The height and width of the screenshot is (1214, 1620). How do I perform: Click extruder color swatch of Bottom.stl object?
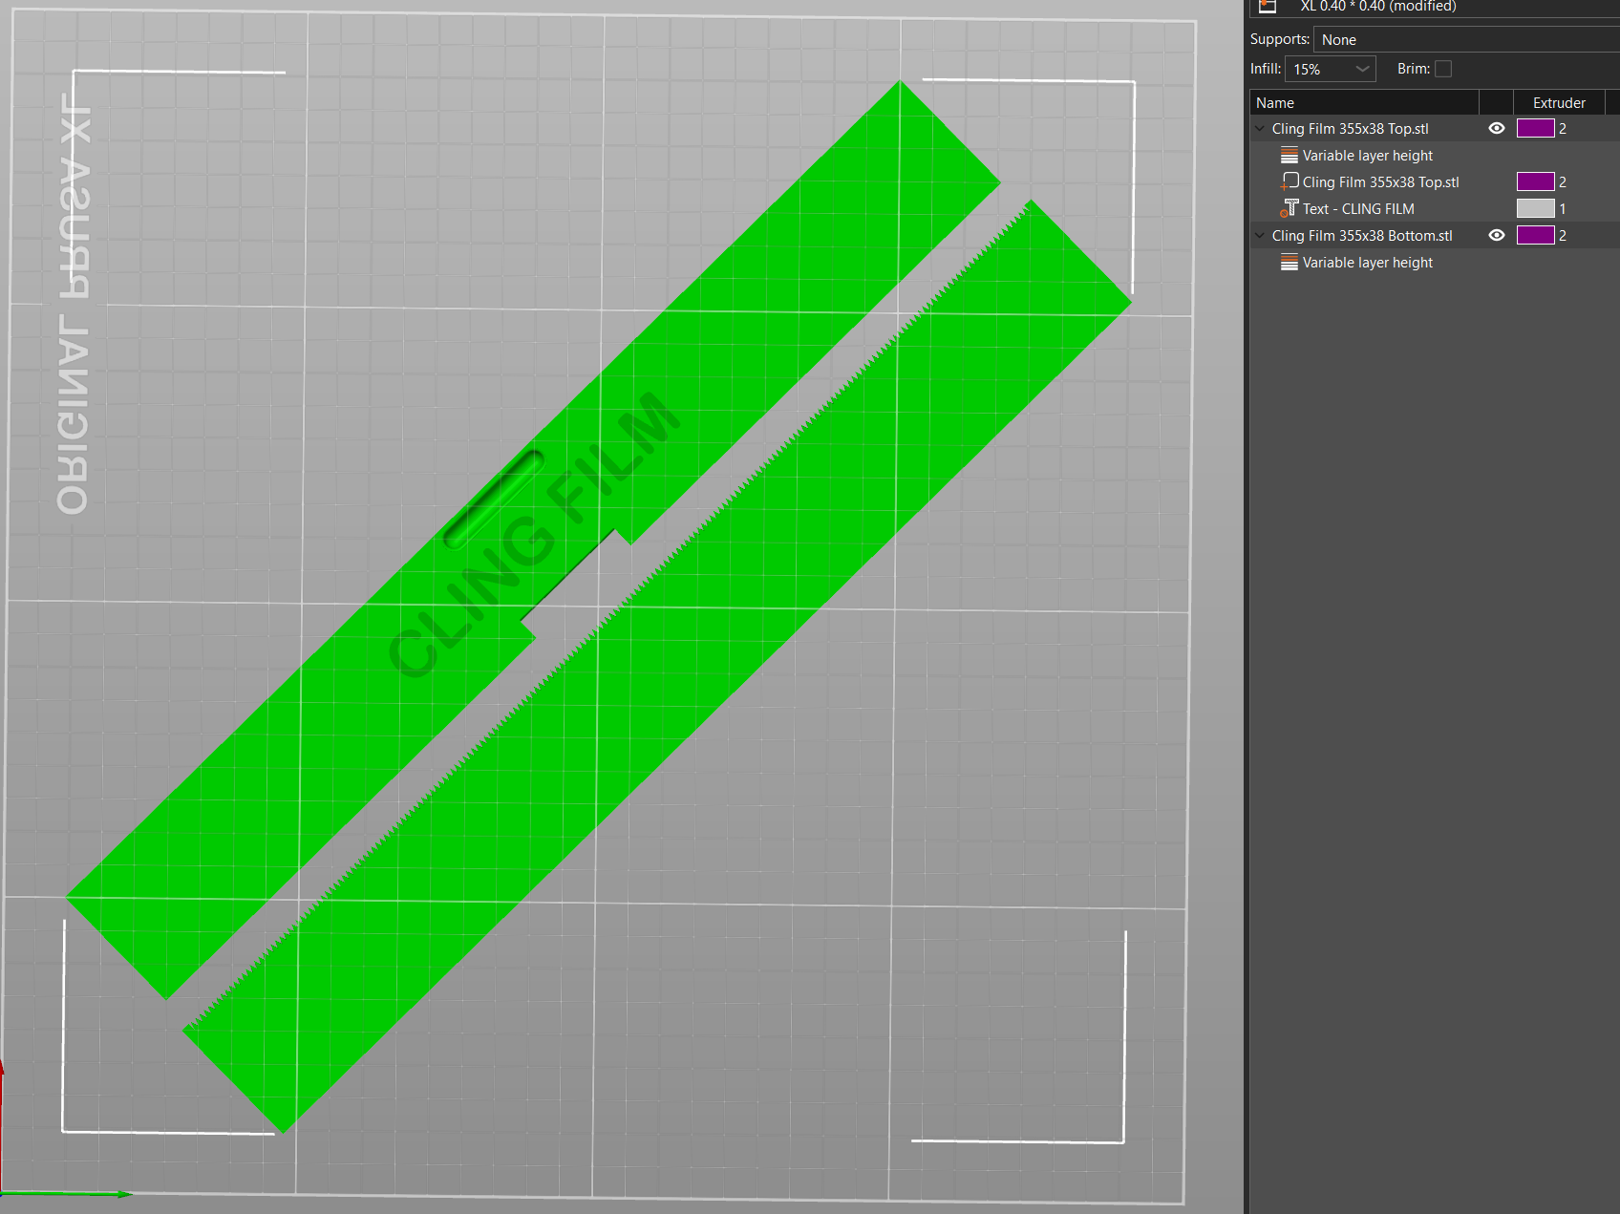[1535, 235]
